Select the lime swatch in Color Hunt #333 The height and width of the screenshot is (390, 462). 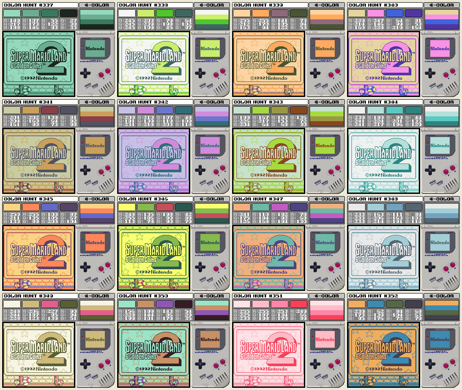click(145, 13)
